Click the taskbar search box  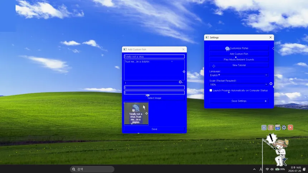tap(92, 169)
